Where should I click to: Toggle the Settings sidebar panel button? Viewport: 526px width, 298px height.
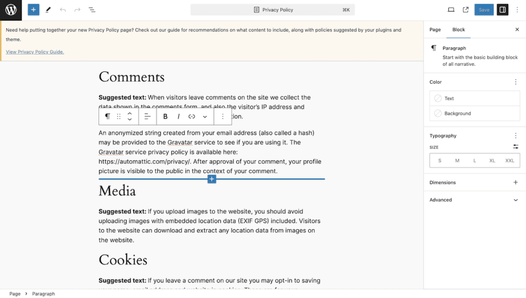[x=502, y=10]
